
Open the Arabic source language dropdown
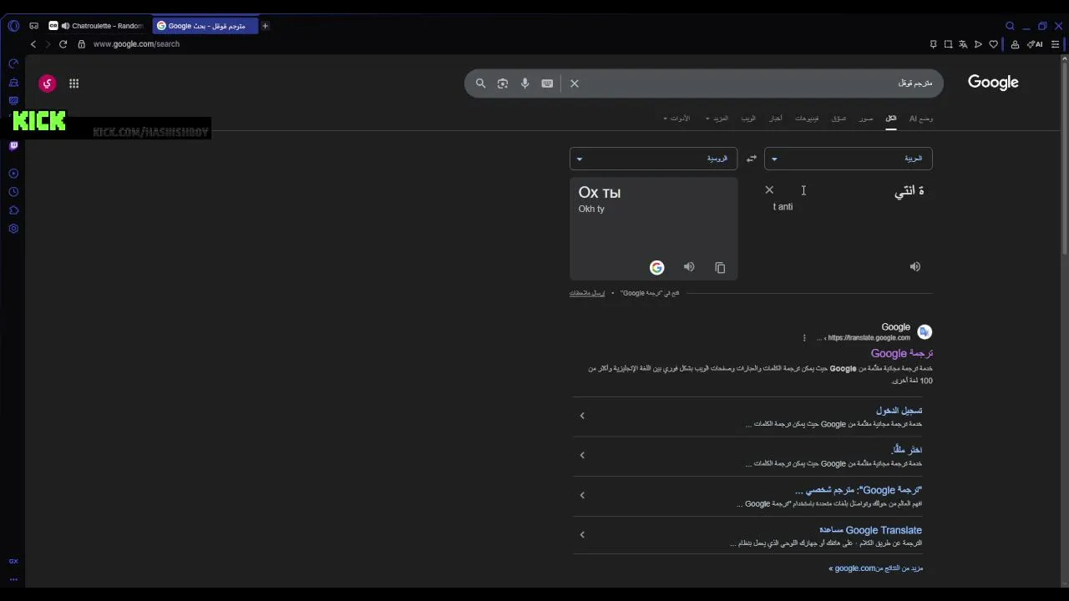pyautogui.click(x=849, y=159)
